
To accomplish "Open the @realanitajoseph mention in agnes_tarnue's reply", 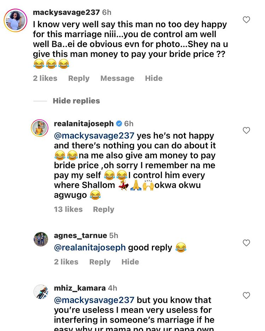I will point(90,248).
